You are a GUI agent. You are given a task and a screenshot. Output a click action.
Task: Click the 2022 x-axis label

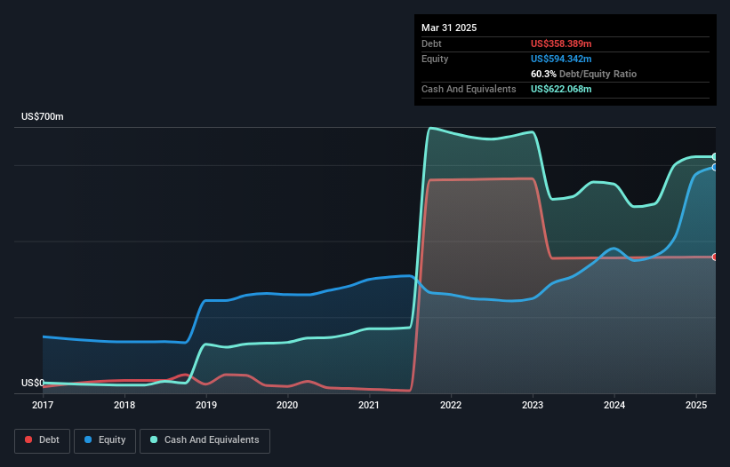click(x=451, y=405)
